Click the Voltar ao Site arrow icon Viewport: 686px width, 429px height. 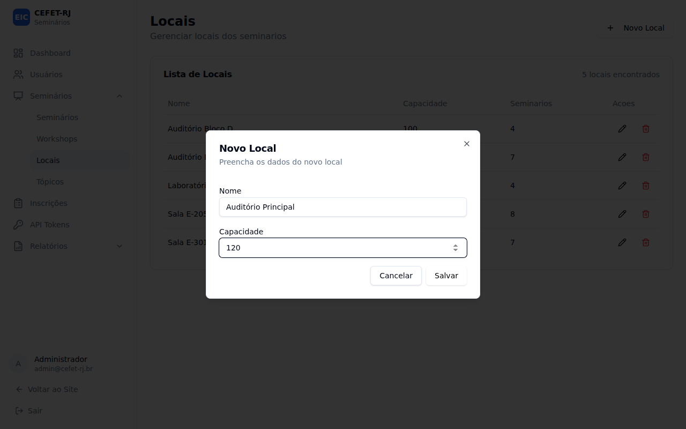tap(19, 389)
